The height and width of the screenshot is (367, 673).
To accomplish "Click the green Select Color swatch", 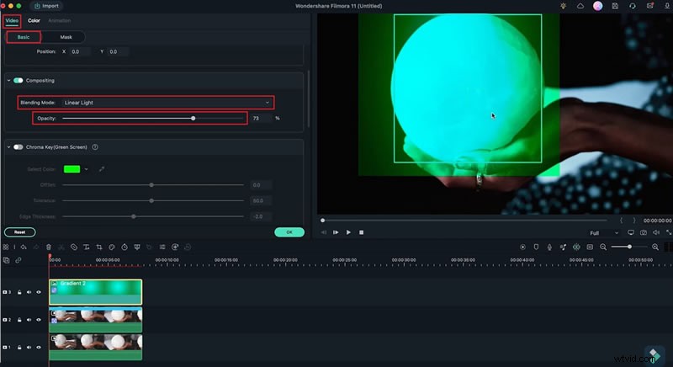I will point(72,169).
